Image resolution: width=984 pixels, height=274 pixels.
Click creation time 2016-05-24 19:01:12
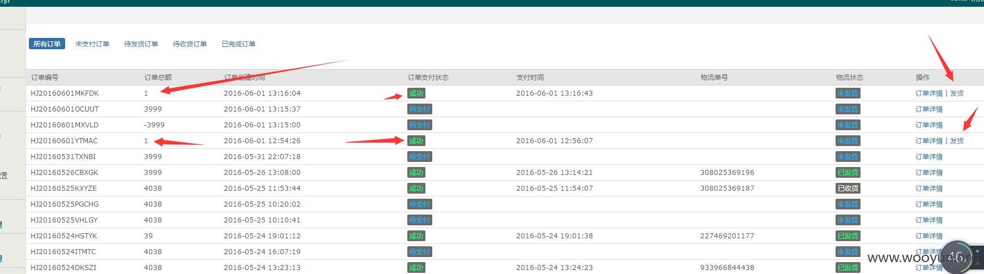(x=262, y=236)
